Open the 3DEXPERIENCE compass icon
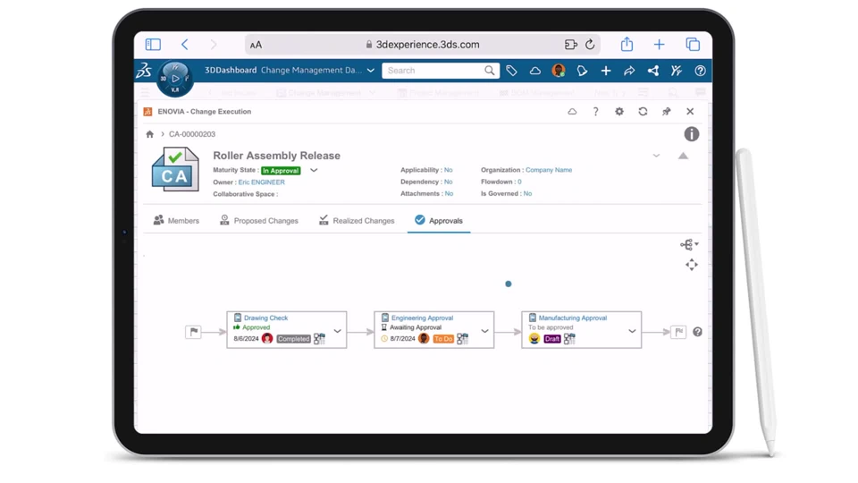 [175, 79]
